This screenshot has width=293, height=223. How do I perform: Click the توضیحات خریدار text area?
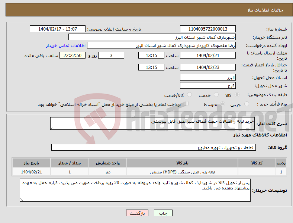[135, 190]
